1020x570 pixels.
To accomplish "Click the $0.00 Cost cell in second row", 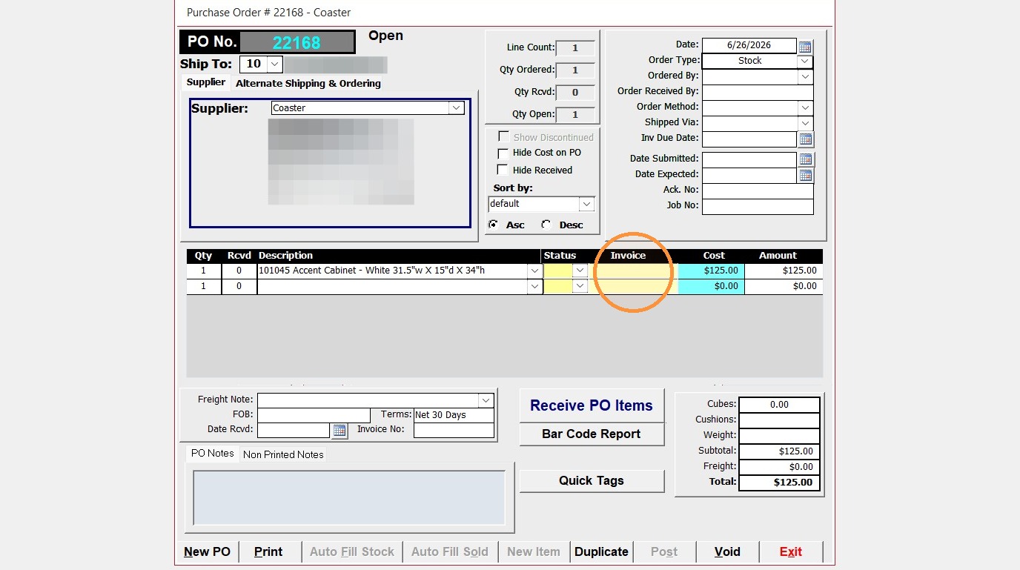I will pos(711,286).
